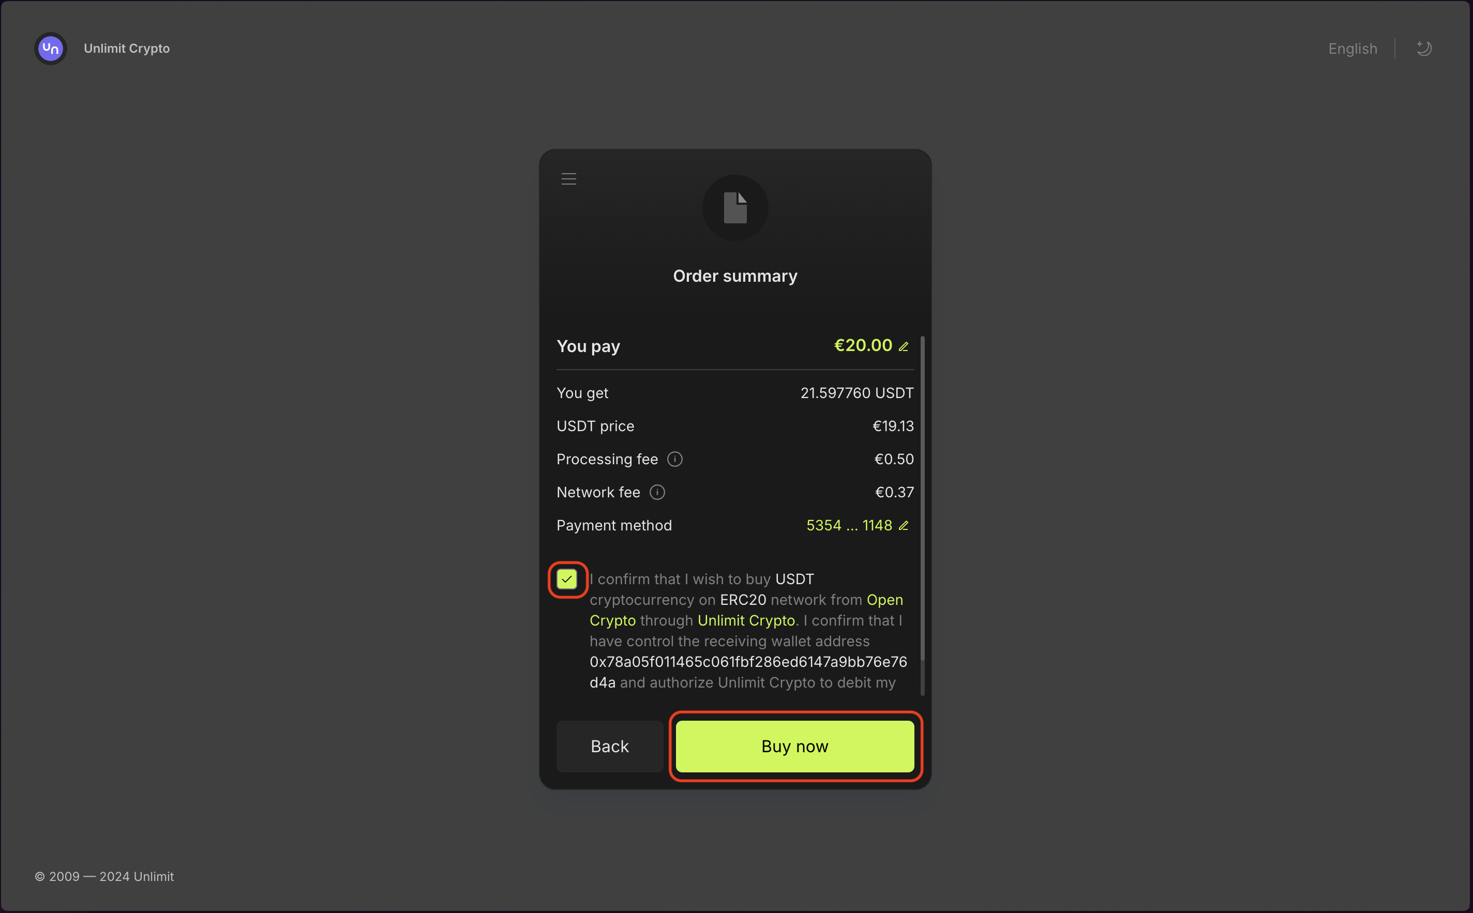Follow the Unlimit Crypto link in the confirmation text
The height and width of the screenshot is (913, 1473).
(746, 621)
